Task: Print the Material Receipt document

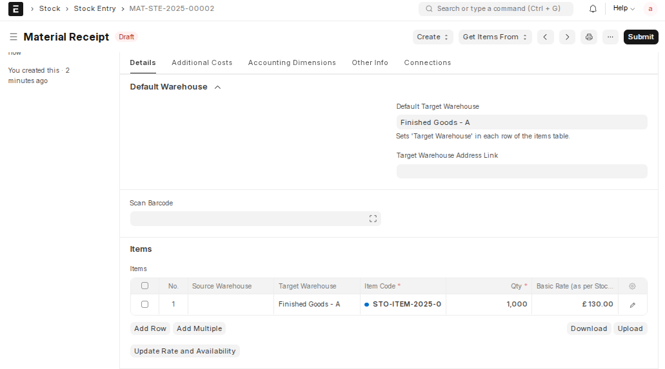Action: [589, 37]
